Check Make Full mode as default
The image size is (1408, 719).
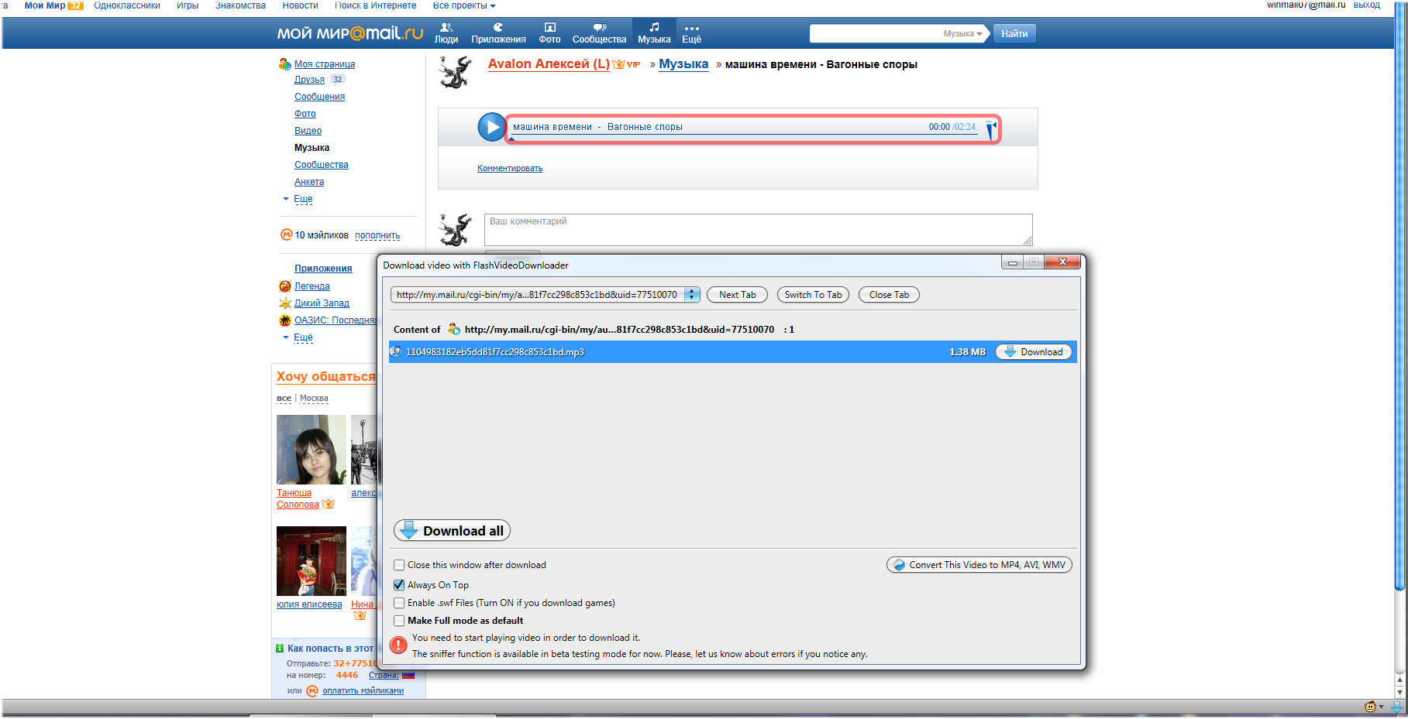coord(399,621)
